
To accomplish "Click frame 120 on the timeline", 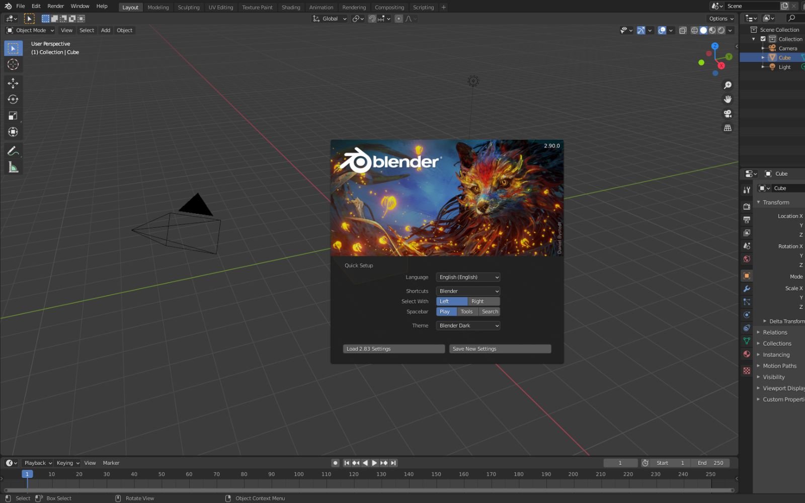I will (354, 474).
